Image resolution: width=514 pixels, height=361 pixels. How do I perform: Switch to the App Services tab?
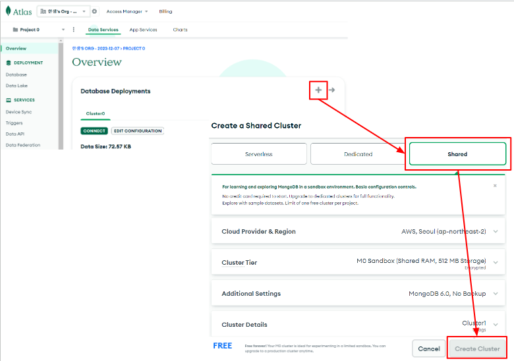143,30
